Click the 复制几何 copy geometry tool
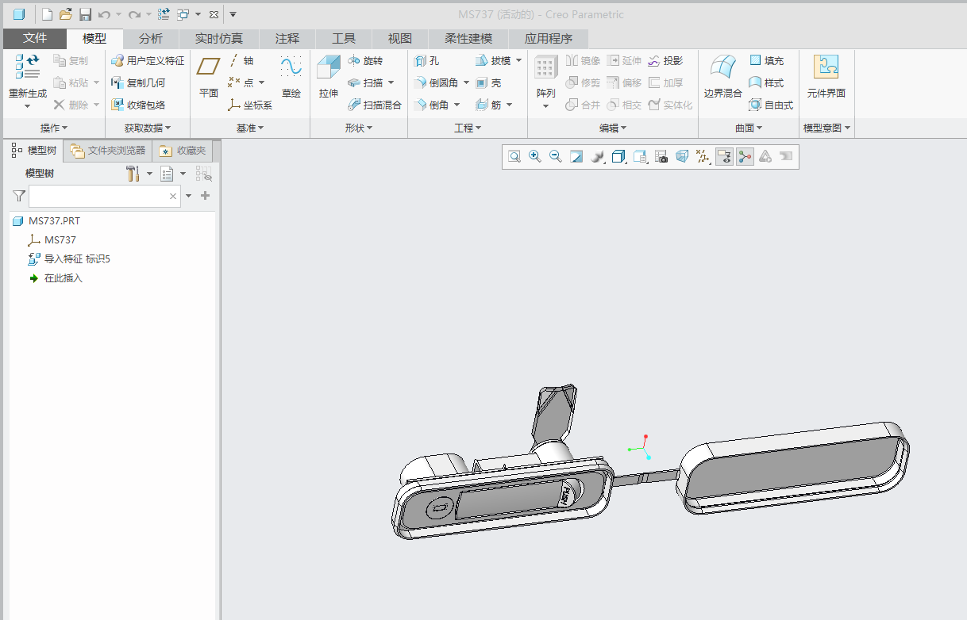 pos(138,82)
